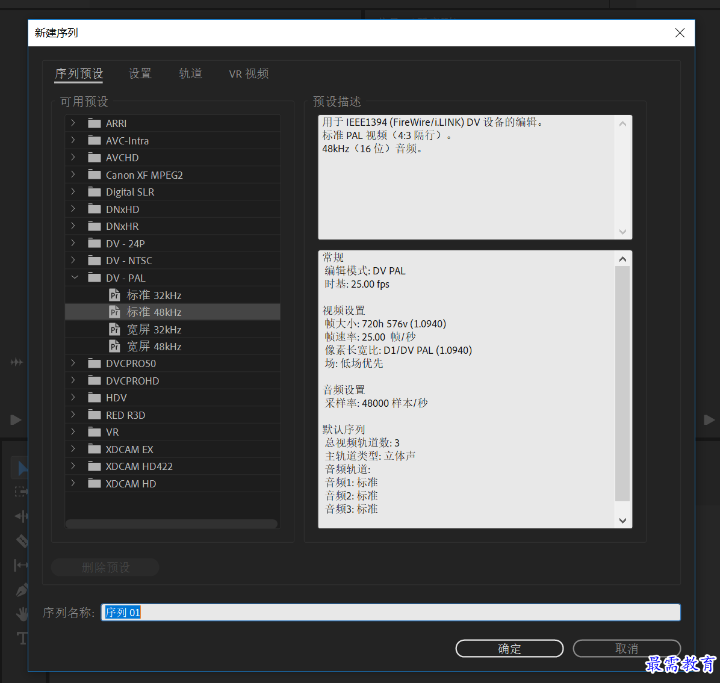Click the 标准 48kHz preset Pr icon
720x683 pixels.
click(115, 312)
